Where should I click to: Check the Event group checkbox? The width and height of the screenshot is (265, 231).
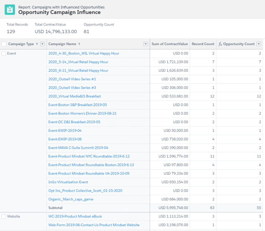[4, 54]
